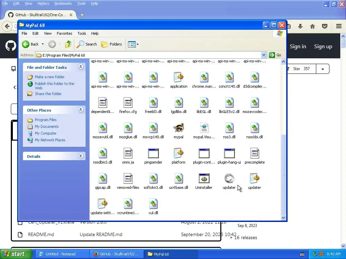Select the updater settings file icon
Screen dimensions: 346x259
254,178
